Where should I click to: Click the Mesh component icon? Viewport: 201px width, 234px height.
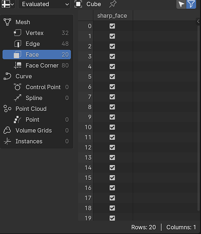[x=7, y=22]
